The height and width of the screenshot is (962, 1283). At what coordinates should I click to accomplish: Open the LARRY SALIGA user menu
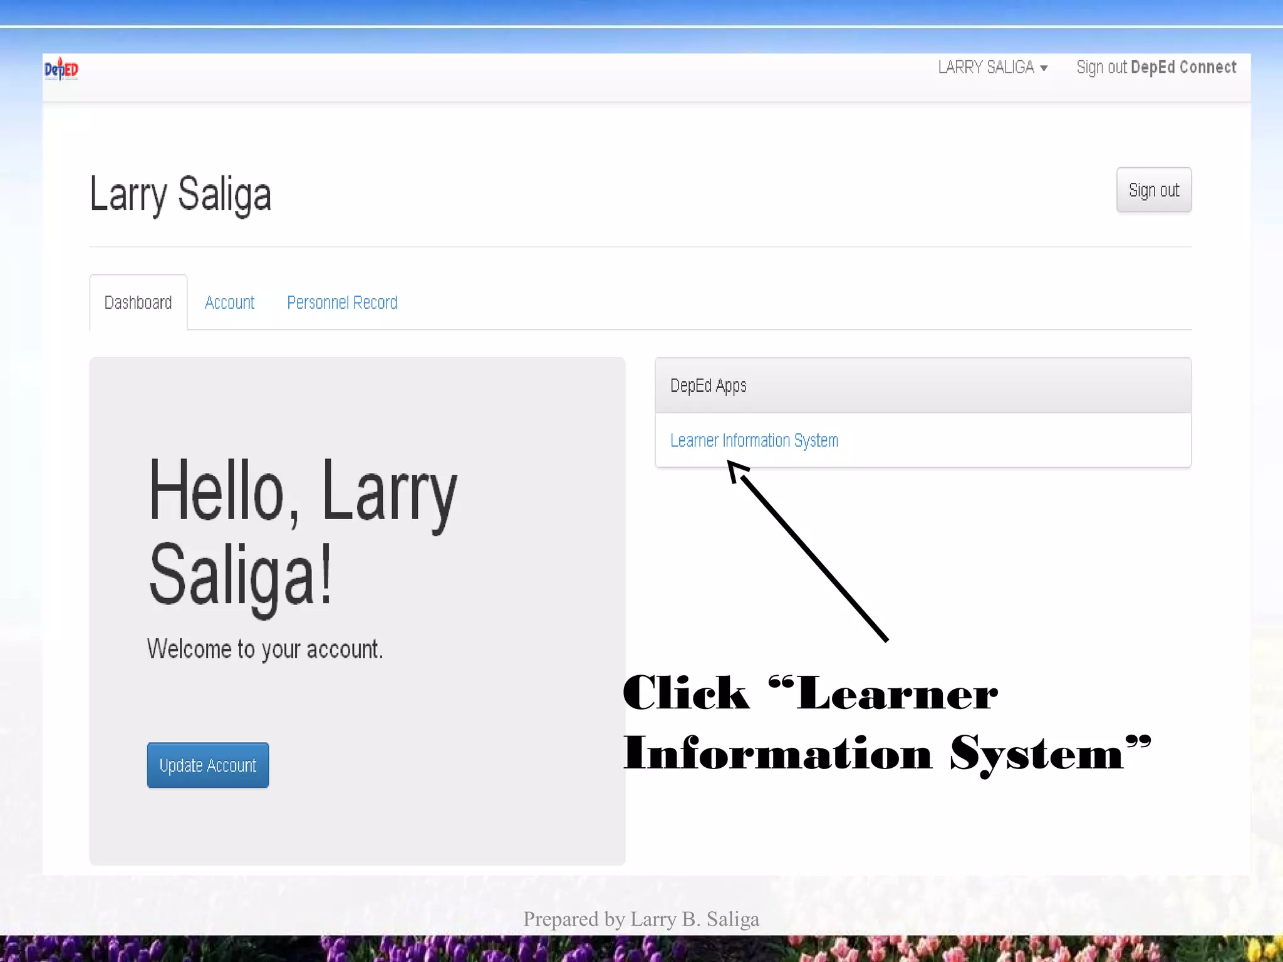coord(985,68)
